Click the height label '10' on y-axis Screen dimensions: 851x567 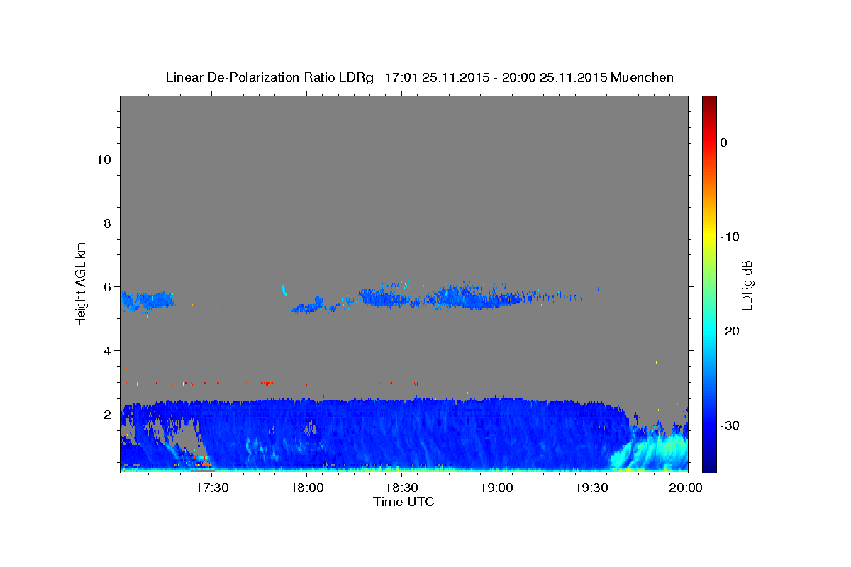coord(104,159)
